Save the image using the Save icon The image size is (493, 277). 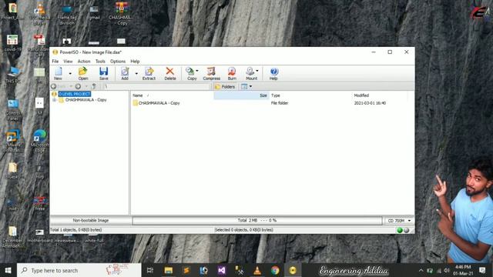[x=104, y=74]
